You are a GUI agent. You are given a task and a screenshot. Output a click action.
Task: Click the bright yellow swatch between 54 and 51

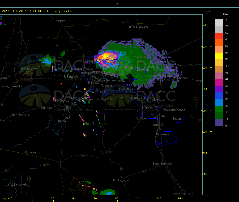click(219, 56)
